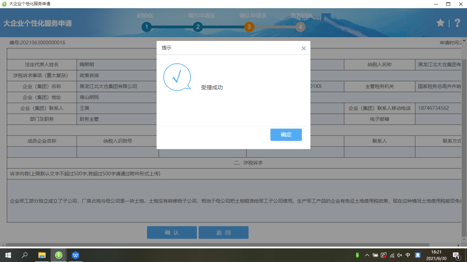Open the Wi-Fi network tray icon
This screenshot has width=467, height=262.
point(392,255)
